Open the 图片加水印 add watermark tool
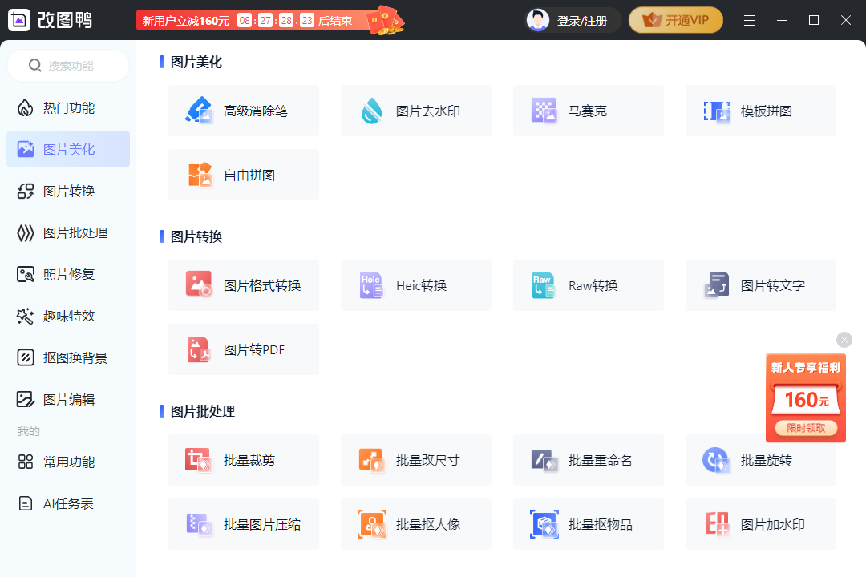The image size is (866, 577). (x=760, y=524)
